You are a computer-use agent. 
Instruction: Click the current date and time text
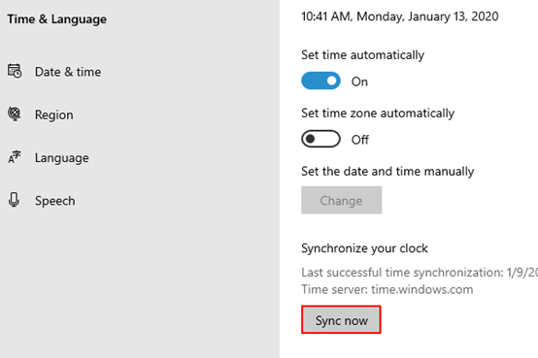coord(400,16)
